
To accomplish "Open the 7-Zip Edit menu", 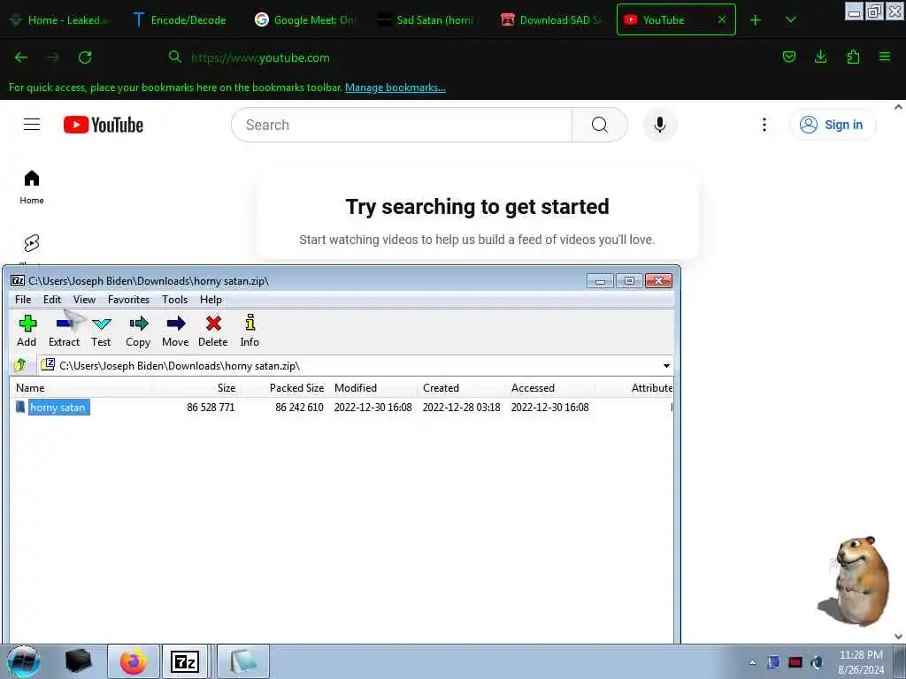I will (52, 300).
